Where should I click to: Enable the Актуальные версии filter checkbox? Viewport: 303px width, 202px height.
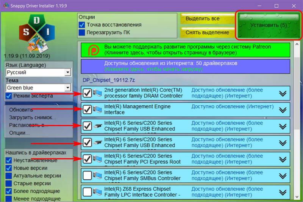click(x=9, y=176)
